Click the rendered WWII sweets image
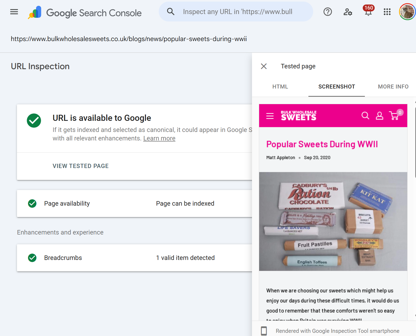The height and width of the screenshot is (336, 416). click(333, 221)
